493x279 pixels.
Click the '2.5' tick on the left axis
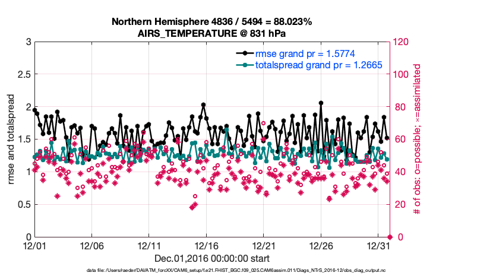point(23,75)
